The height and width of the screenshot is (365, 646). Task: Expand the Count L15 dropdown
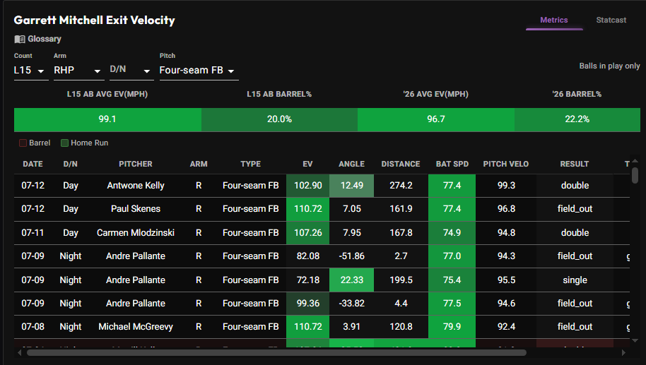point(31,71)
